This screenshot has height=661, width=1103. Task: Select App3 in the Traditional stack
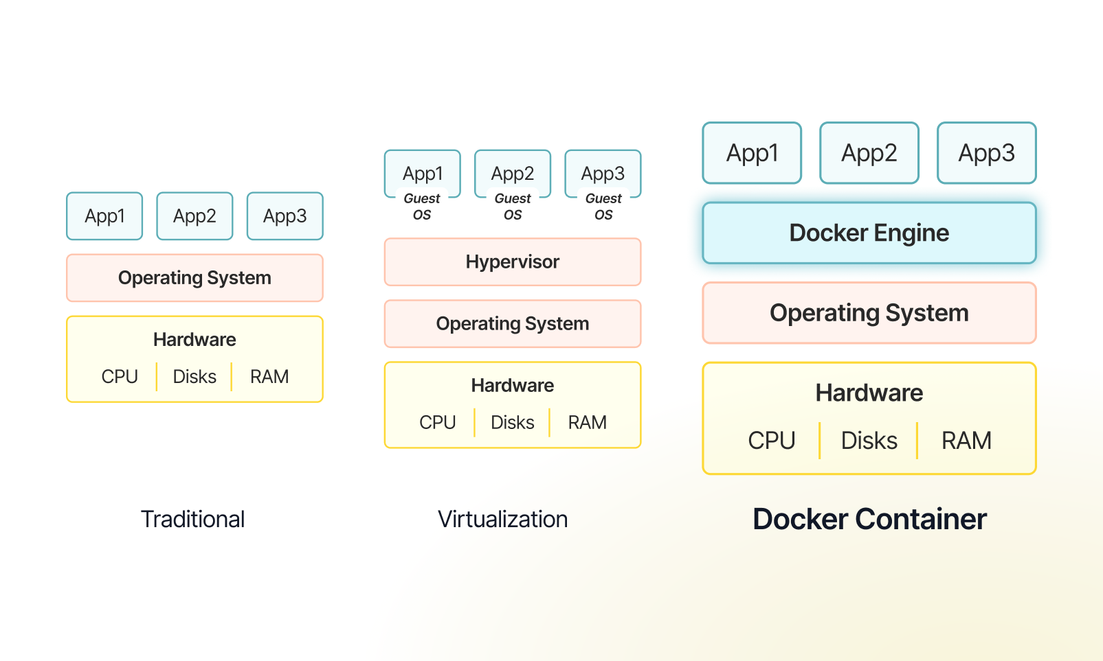[x=285, y=216]
